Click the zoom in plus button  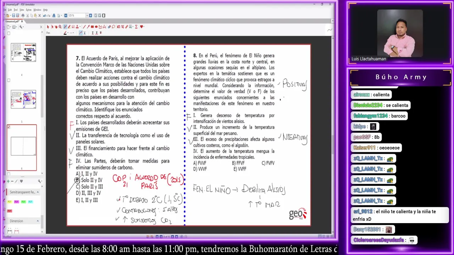click(x=90, y=16)
